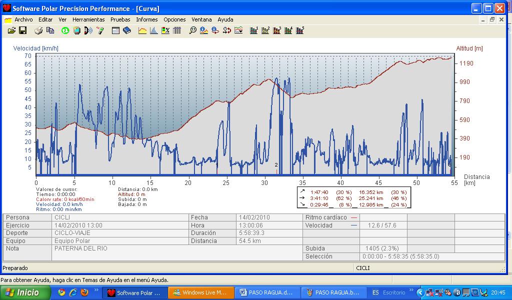Click the report chart icon numbered 1

[254, 30]
